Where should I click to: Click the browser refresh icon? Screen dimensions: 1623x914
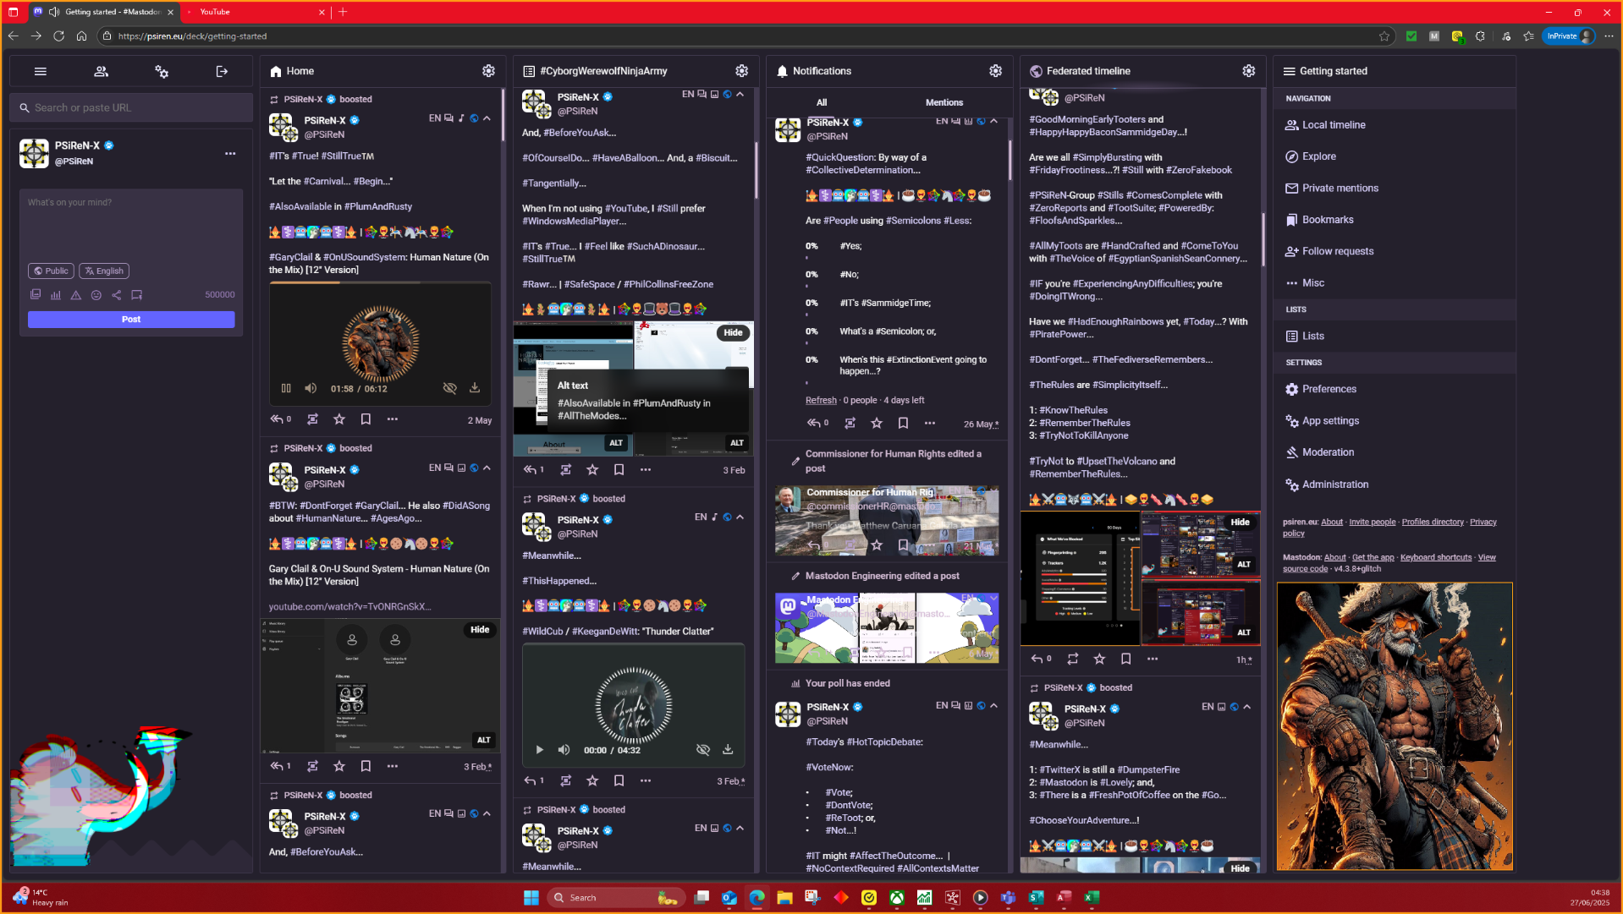(x=58, y=36)
